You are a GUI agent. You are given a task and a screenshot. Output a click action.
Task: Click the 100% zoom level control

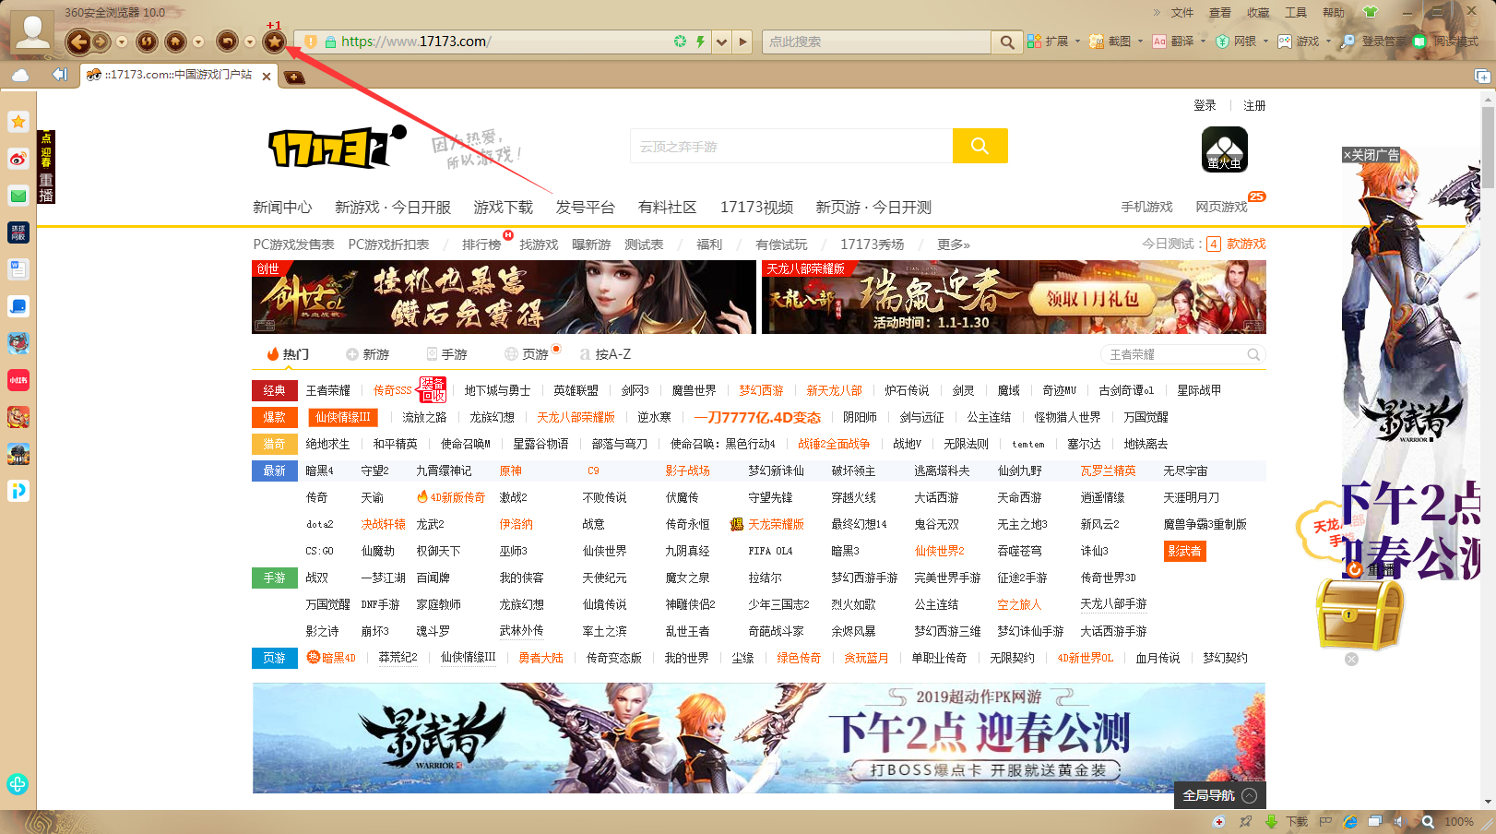1458,821
